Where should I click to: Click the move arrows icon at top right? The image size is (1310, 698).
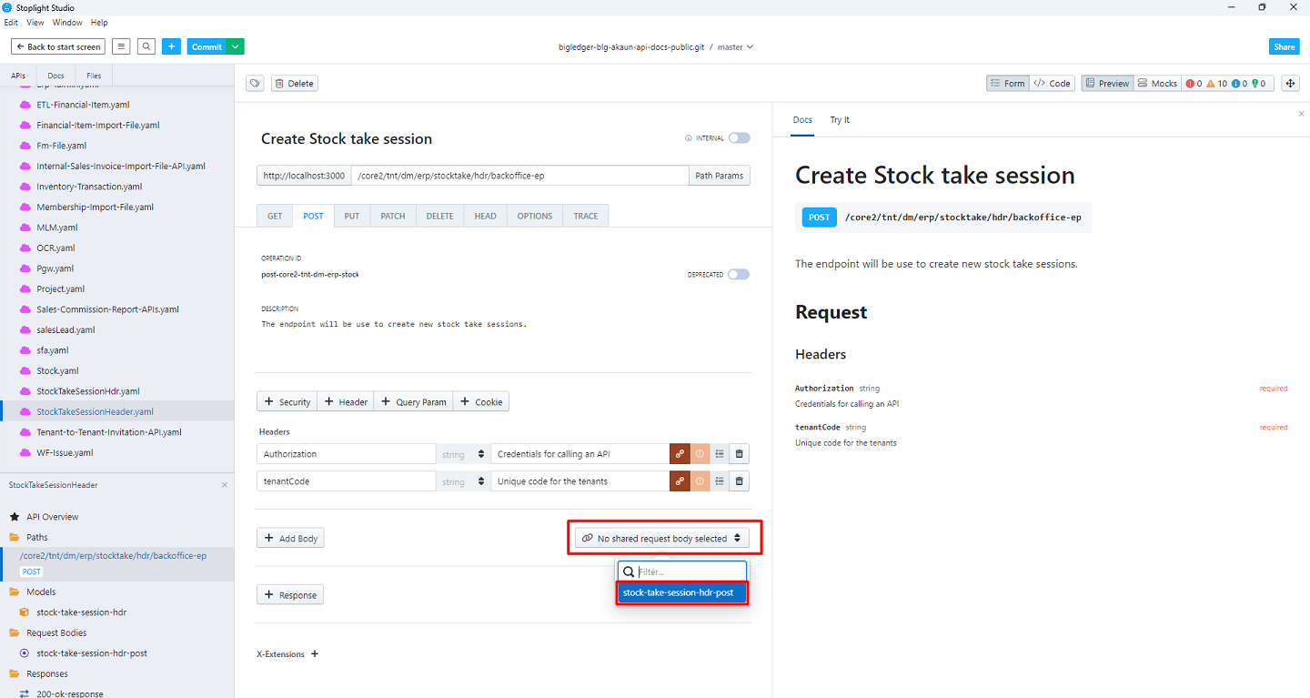coord(1289,84)
